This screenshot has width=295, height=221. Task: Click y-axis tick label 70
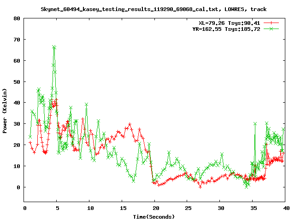point(17,40)
